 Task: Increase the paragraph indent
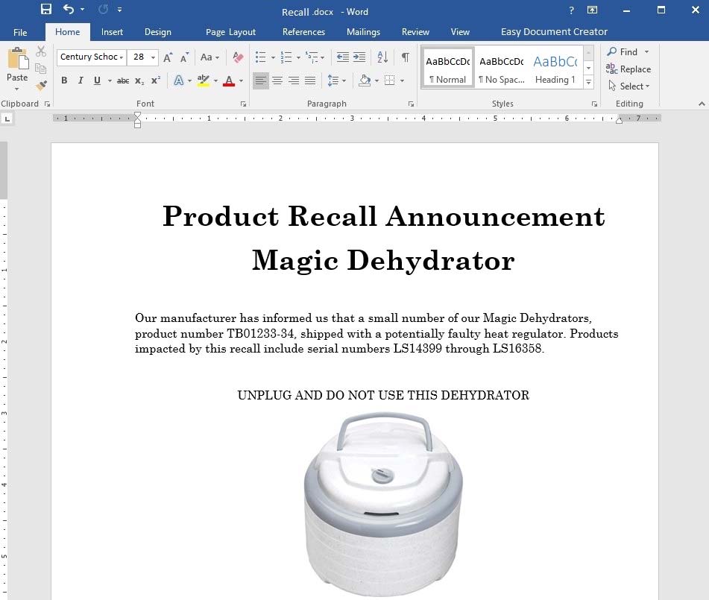click(359, 57)
